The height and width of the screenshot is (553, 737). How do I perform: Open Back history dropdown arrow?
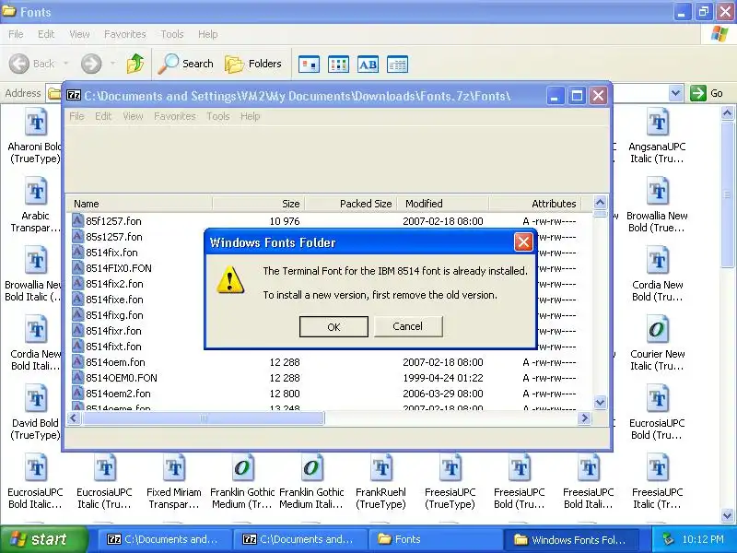pyautogui.click(x=65, y=64)
